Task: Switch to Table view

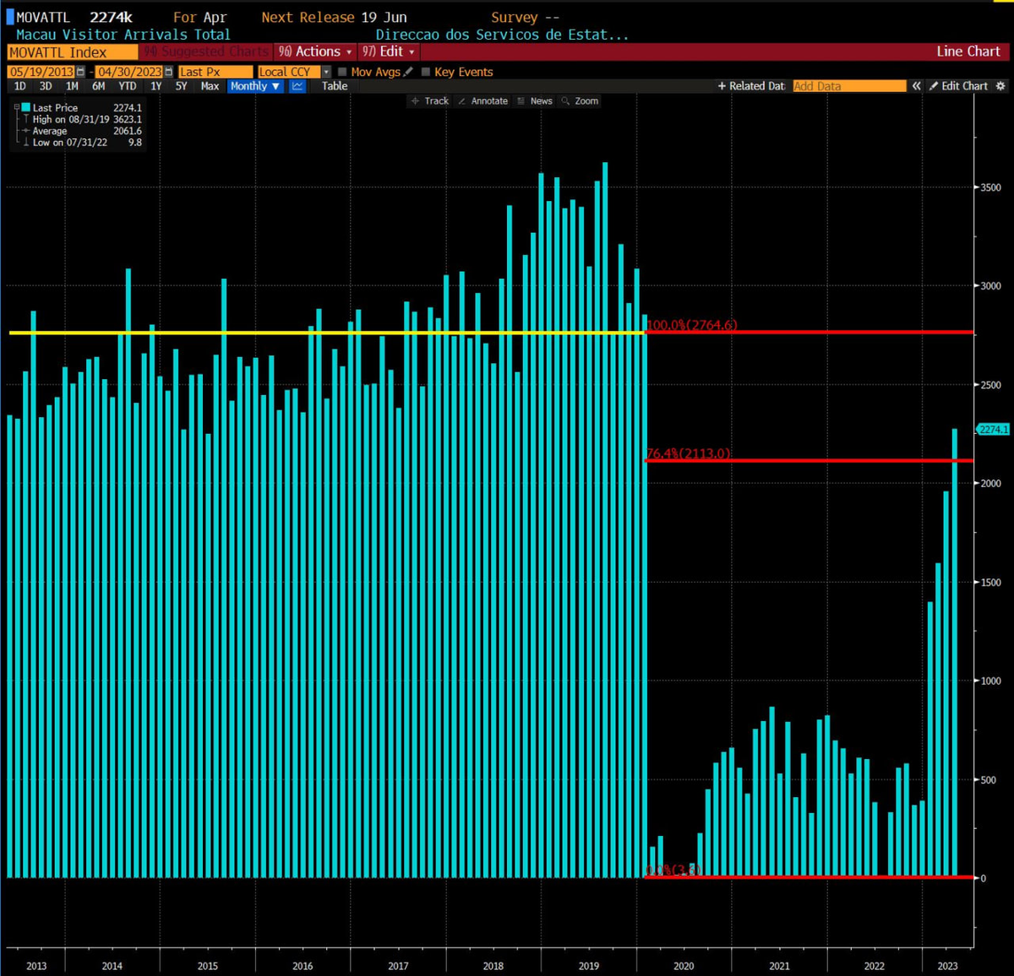Action: (335, 86)
